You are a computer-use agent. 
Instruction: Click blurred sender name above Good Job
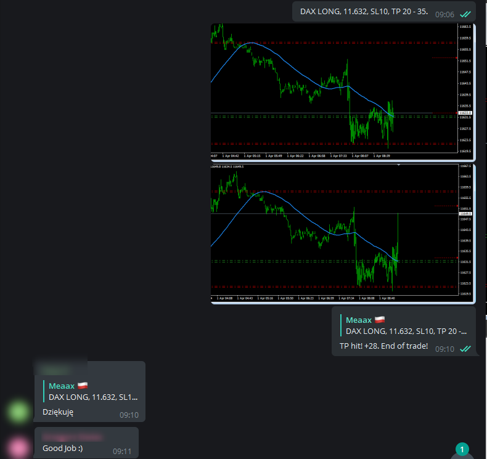pyautogui.click(x=72, y=436)
